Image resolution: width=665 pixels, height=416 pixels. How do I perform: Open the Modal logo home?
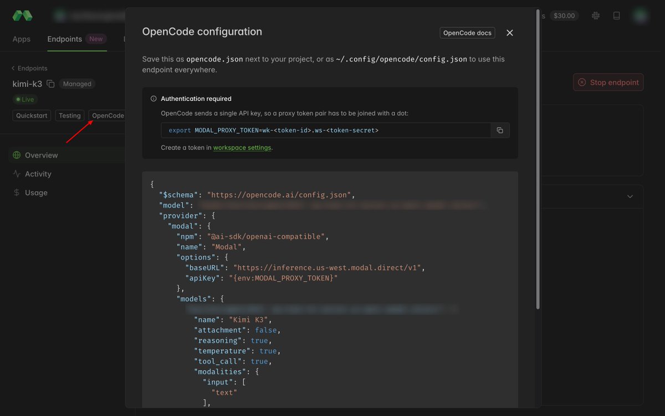pos(22,16)
